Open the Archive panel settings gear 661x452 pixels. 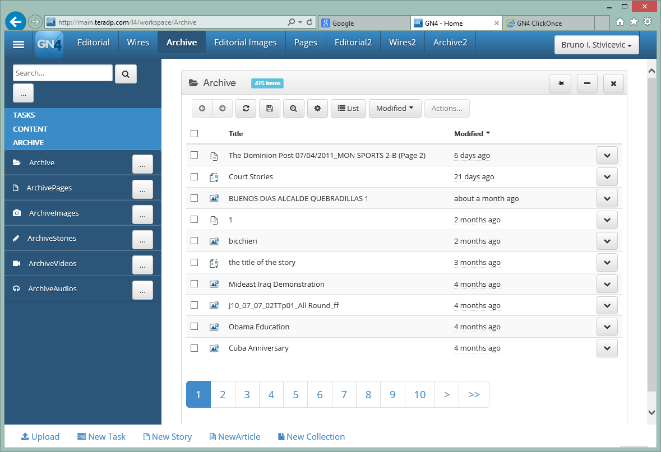pos(317,108)
